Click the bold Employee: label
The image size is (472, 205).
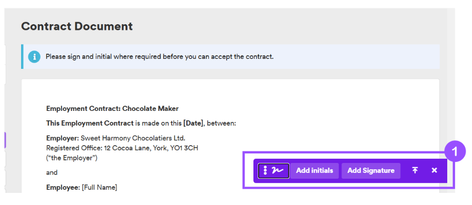point(63,188)
